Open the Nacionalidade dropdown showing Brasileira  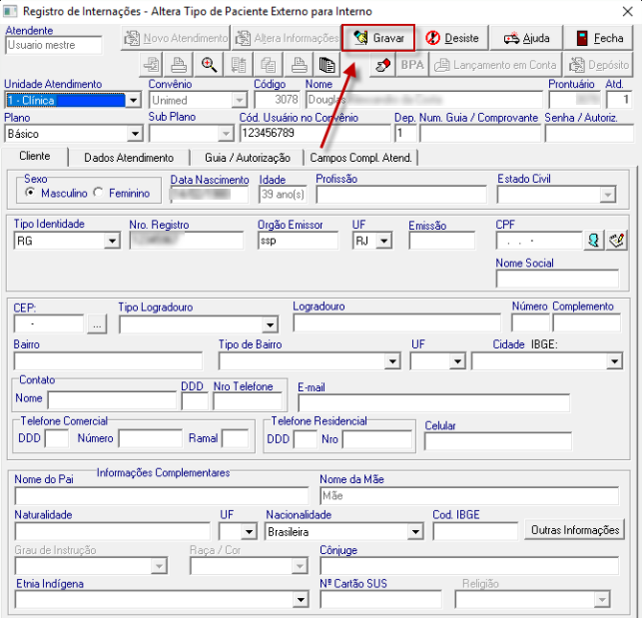pos(415,532)
